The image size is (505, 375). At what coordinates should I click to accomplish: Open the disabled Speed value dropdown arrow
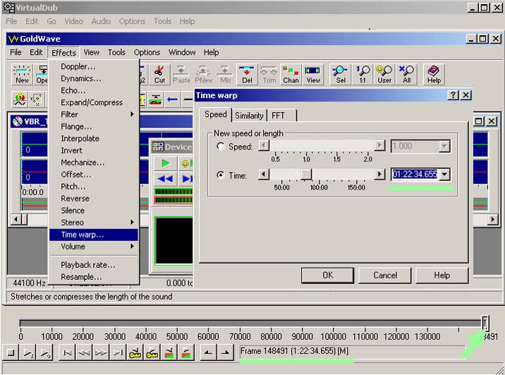pyautogui.click(x=444, y=146)
